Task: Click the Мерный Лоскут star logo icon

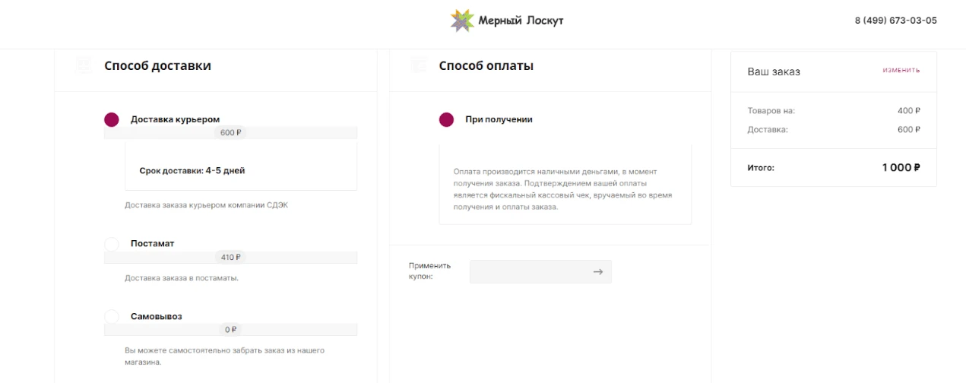Action: [x=461, y=21]
